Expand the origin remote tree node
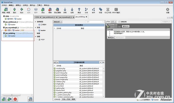The image size is (174, 103). point(37,39)
